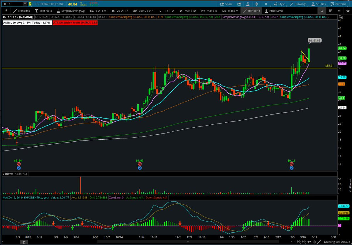Viewport: 352px width, 245px height.
Task: Click the crosshair pointer icon
Action: 314,242
